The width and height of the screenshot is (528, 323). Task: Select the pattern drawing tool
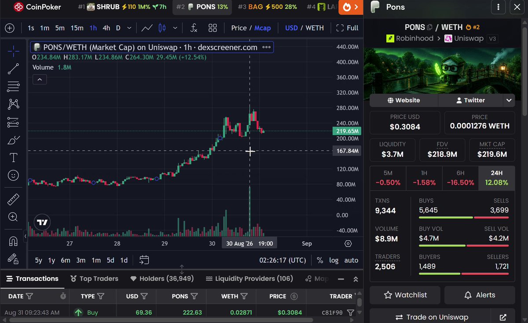pyautogui.click(x=13, y=104)
